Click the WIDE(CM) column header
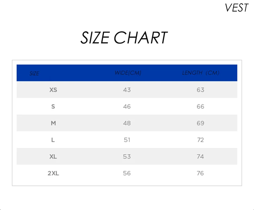Screen dimensions: 254x210 [x=128, y=73]
